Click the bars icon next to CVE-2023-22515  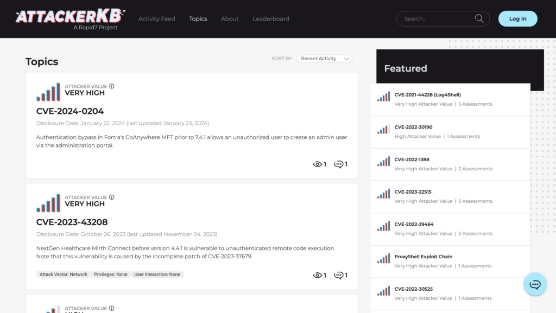point(384,194)
